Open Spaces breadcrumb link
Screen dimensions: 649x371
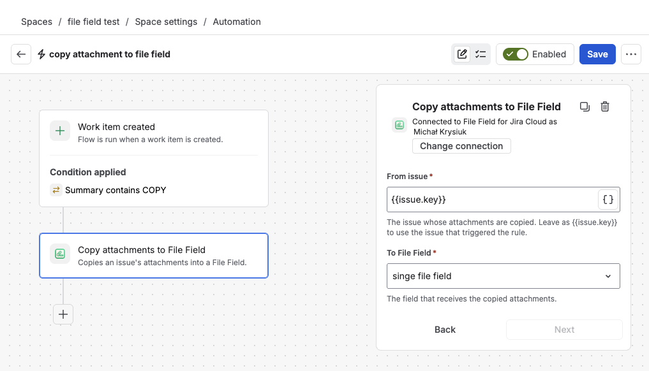point(37,22)
